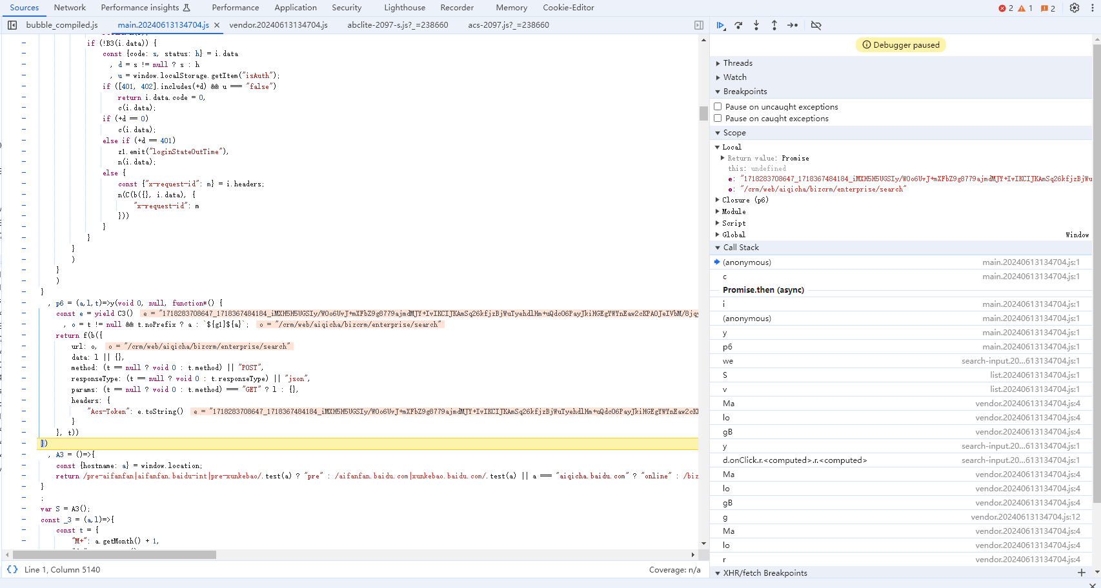Open the Lighthouse tab
1101x588 pixels.
click(405, 8)
